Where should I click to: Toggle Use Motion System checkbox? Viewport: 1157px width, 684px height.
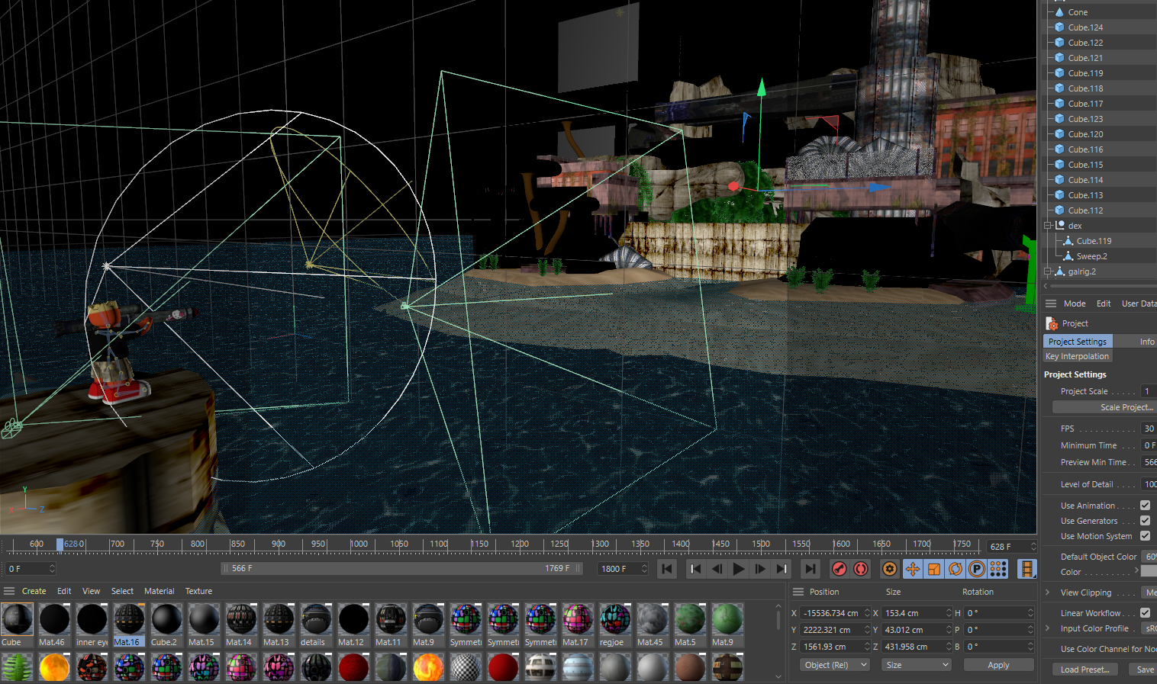click(1145, 536)
